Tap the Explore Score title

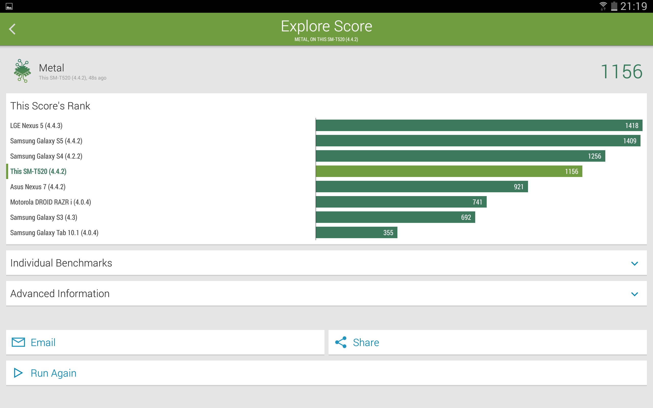[x=326, y=26]
